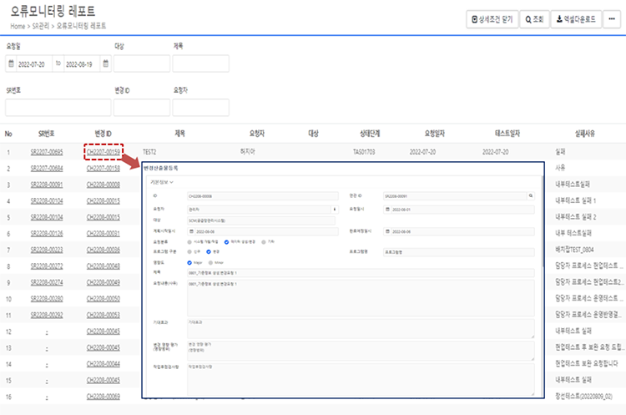Screen dimensions: 626x415
Task: Open SR number link SR2207-00695
Action: click(x=45, y=153)
